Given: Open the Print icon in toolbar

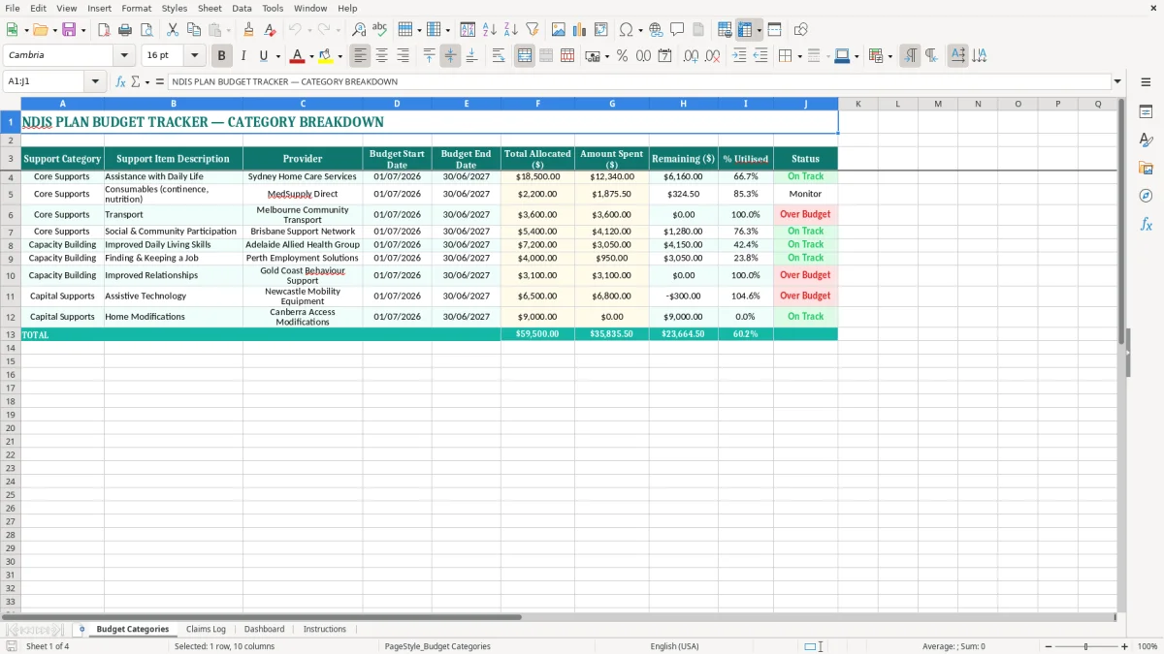Looking at the screenshot, I should click(x=127, y=30).
